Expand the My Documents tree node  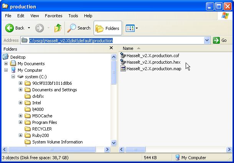(6, 64)
